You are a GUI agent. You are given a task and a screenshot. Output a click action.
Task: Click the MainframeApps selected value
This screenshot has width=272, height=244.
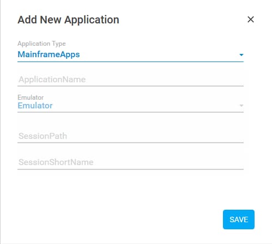49,54
